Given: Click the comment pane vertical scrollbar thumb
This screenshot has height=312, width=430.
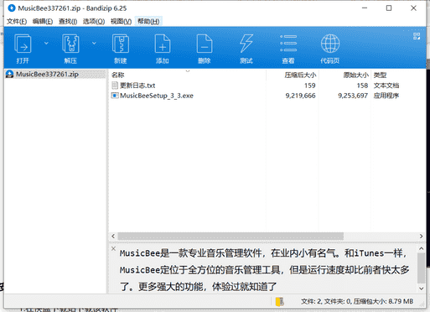Looking at the screenshot, I should pyautogui.click(x=422, y=268).
